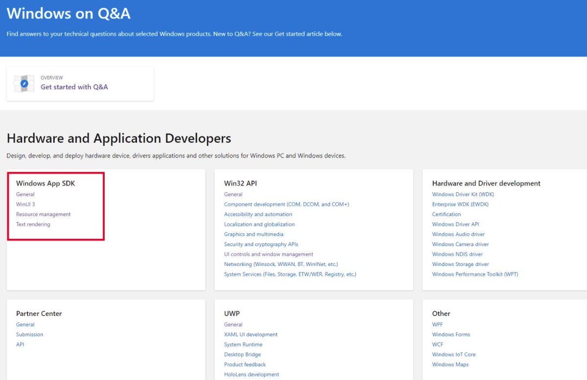This screenshot has height=380, width=587.
Task: Open General under Partner Center
Action: click(25, 325)
